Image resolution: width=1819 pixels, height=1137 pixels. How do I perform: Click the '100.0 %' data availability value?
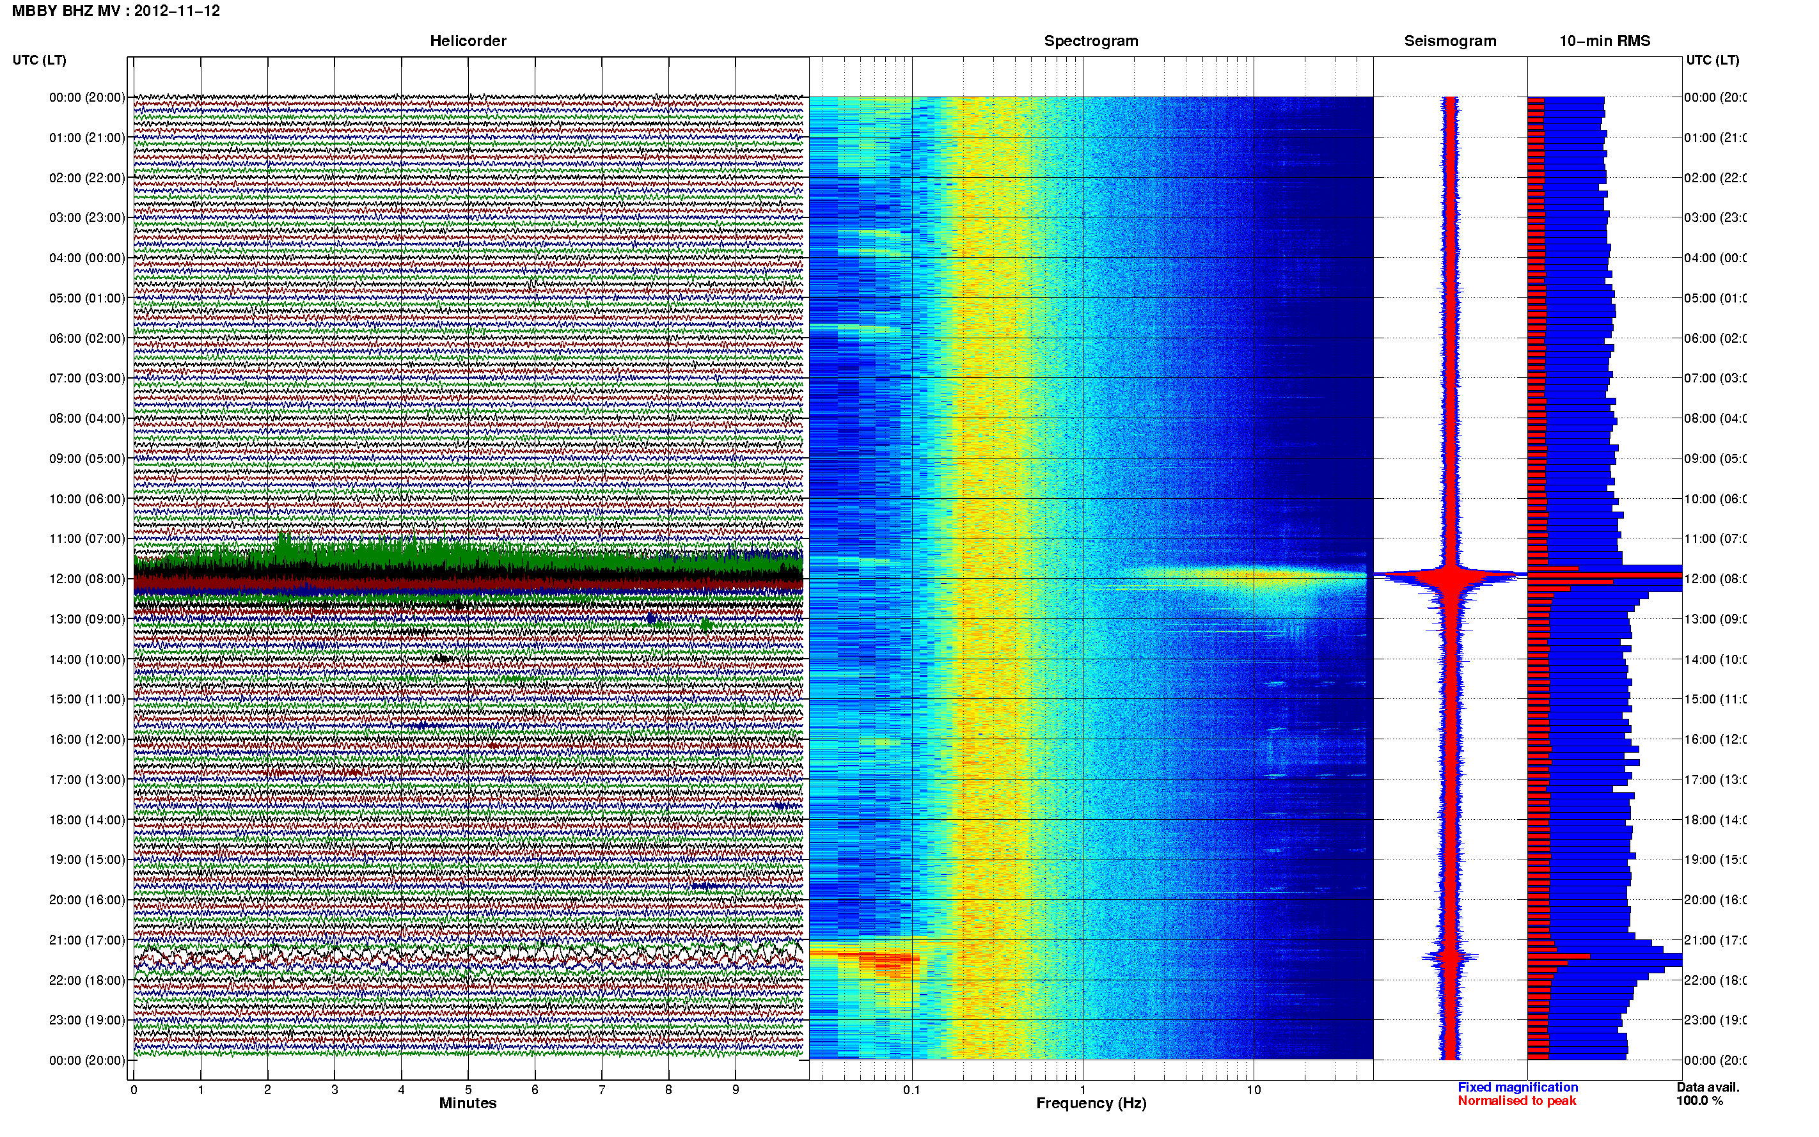[x=1699, y=1101]
